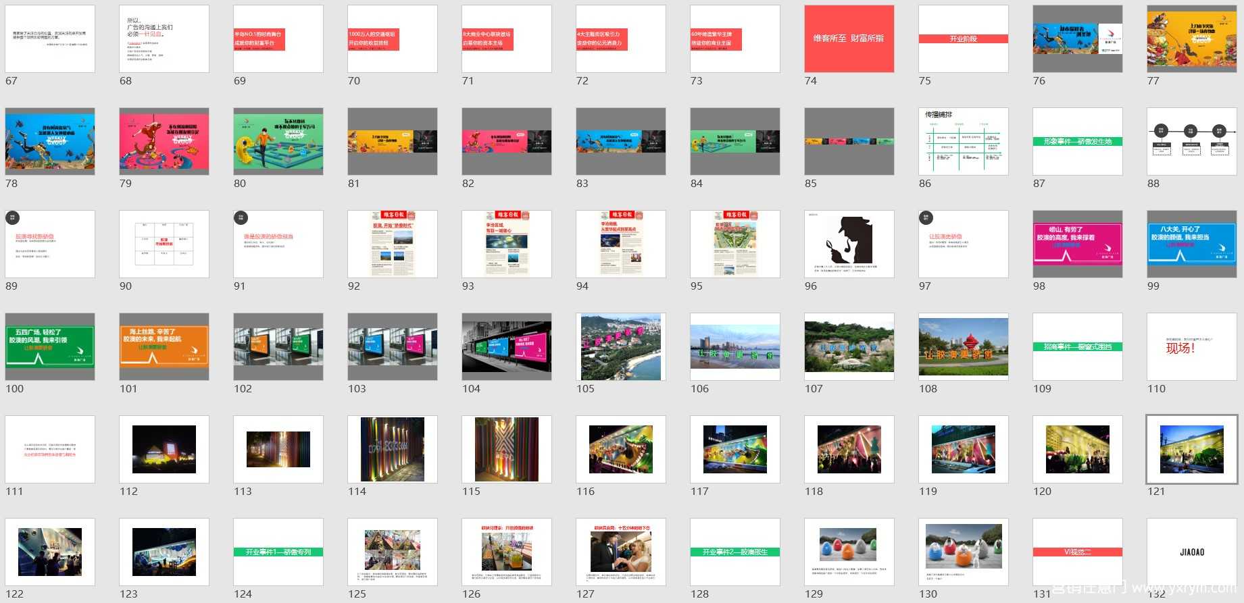The height and width of the screenshot is (603, 1244).
Task: Select grid table slide 90
Action: point(164,244)
